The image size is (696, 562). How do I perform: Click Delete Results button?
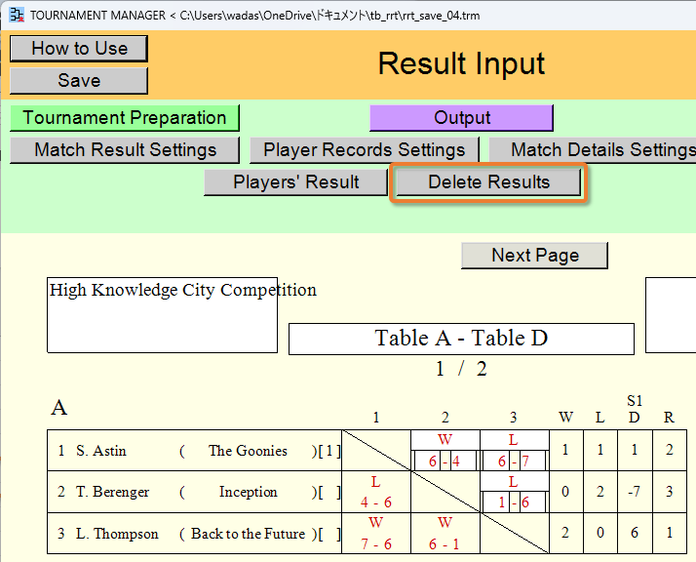pyautogui.click(x=488, y=182)
